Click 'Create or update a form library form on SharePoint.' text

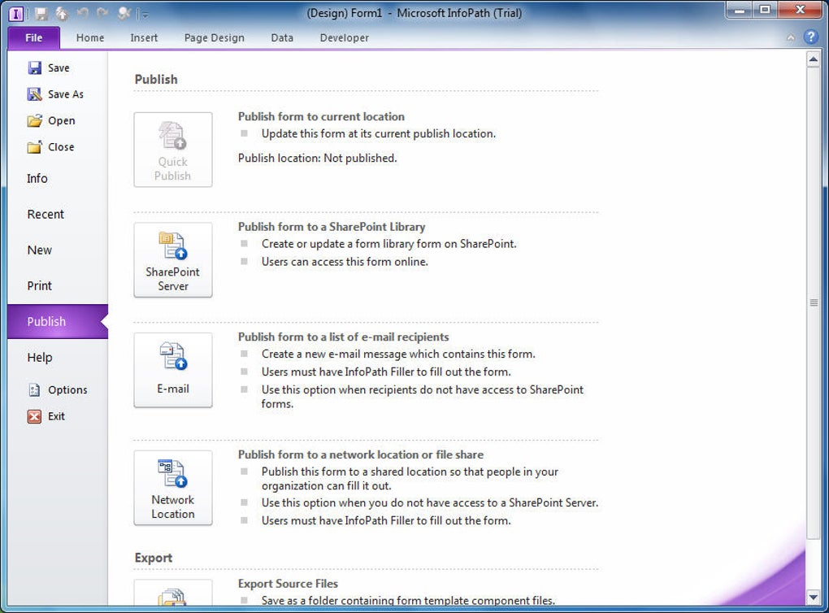click(389, 244)
